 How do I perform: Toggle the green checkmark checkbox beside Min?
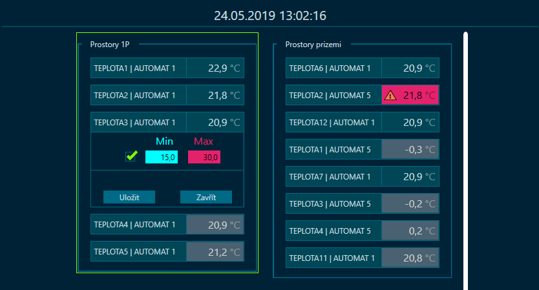pyautogui.click(x=131, y=156)
